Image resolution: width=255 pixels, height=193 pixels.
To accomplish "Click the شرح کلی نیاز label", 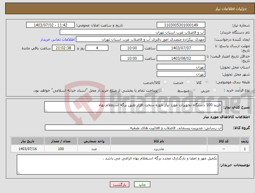I will click(237, 107).
